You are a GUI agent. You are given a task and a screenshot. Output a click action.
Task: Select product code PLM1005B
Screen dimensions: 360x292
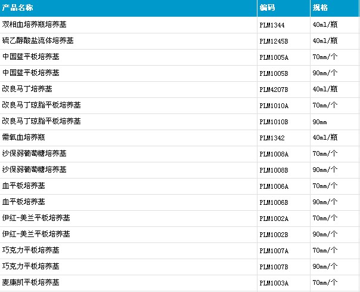(x=274, y=73)
